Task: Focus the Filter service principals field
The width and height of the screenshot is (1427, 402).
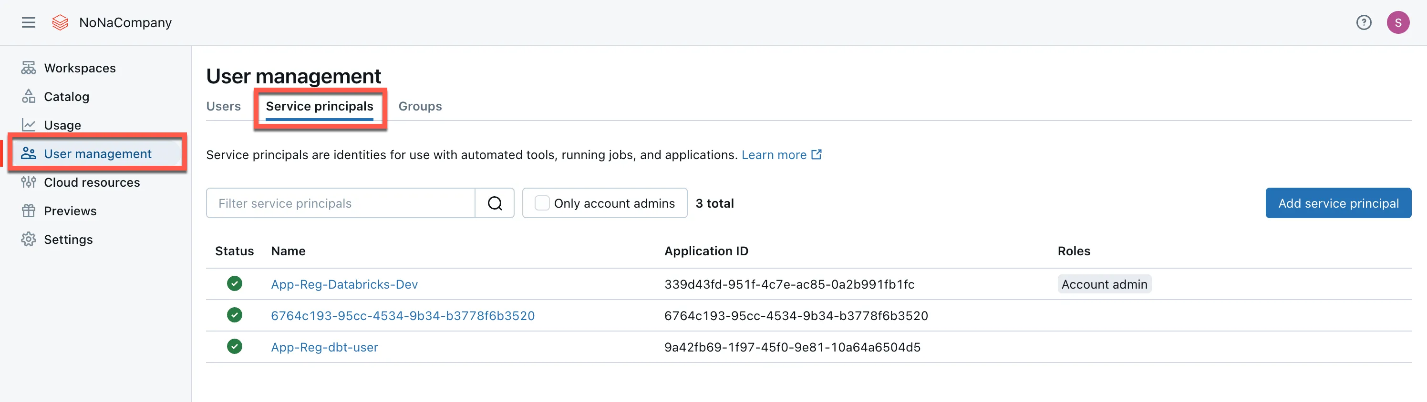Action: point(341,203)
